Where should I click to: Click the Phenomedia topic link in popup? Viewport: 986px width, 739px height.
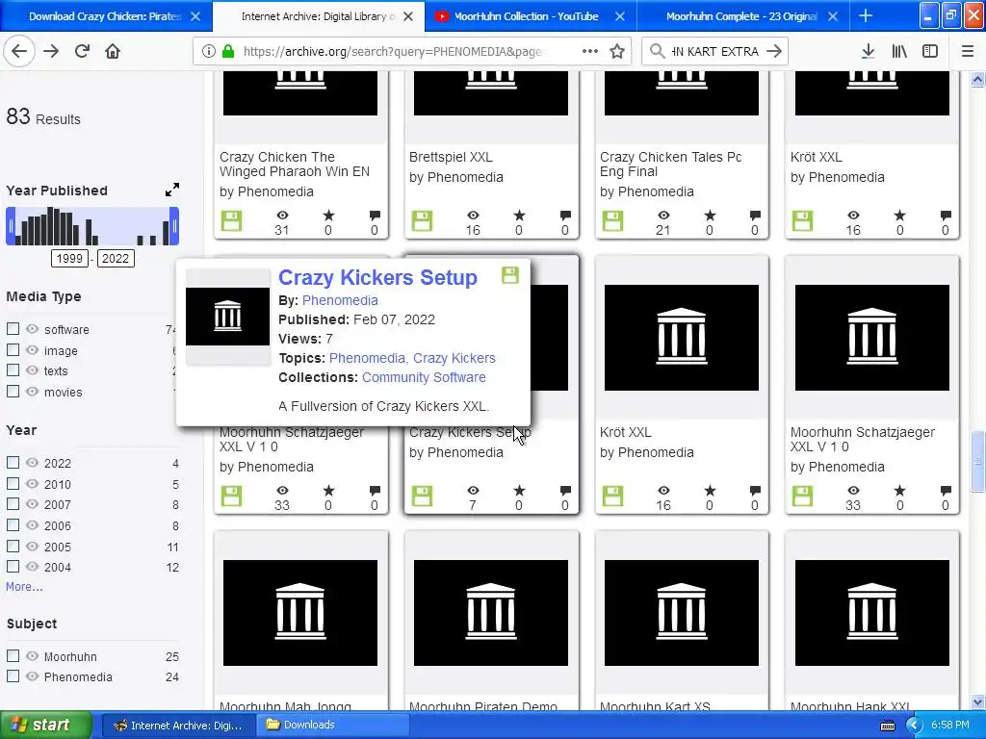[367, 358]
